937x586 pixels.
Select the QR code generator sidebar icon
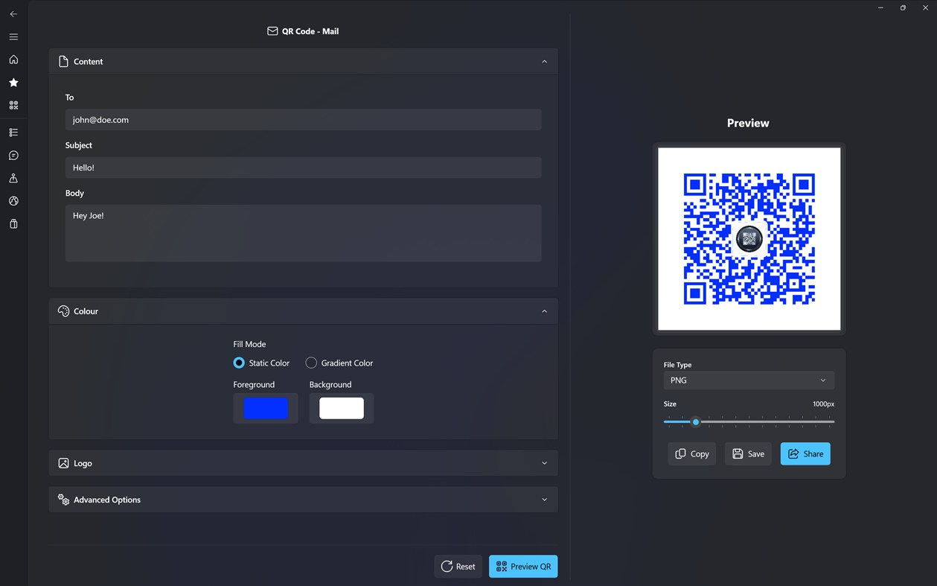click(13, 104)
